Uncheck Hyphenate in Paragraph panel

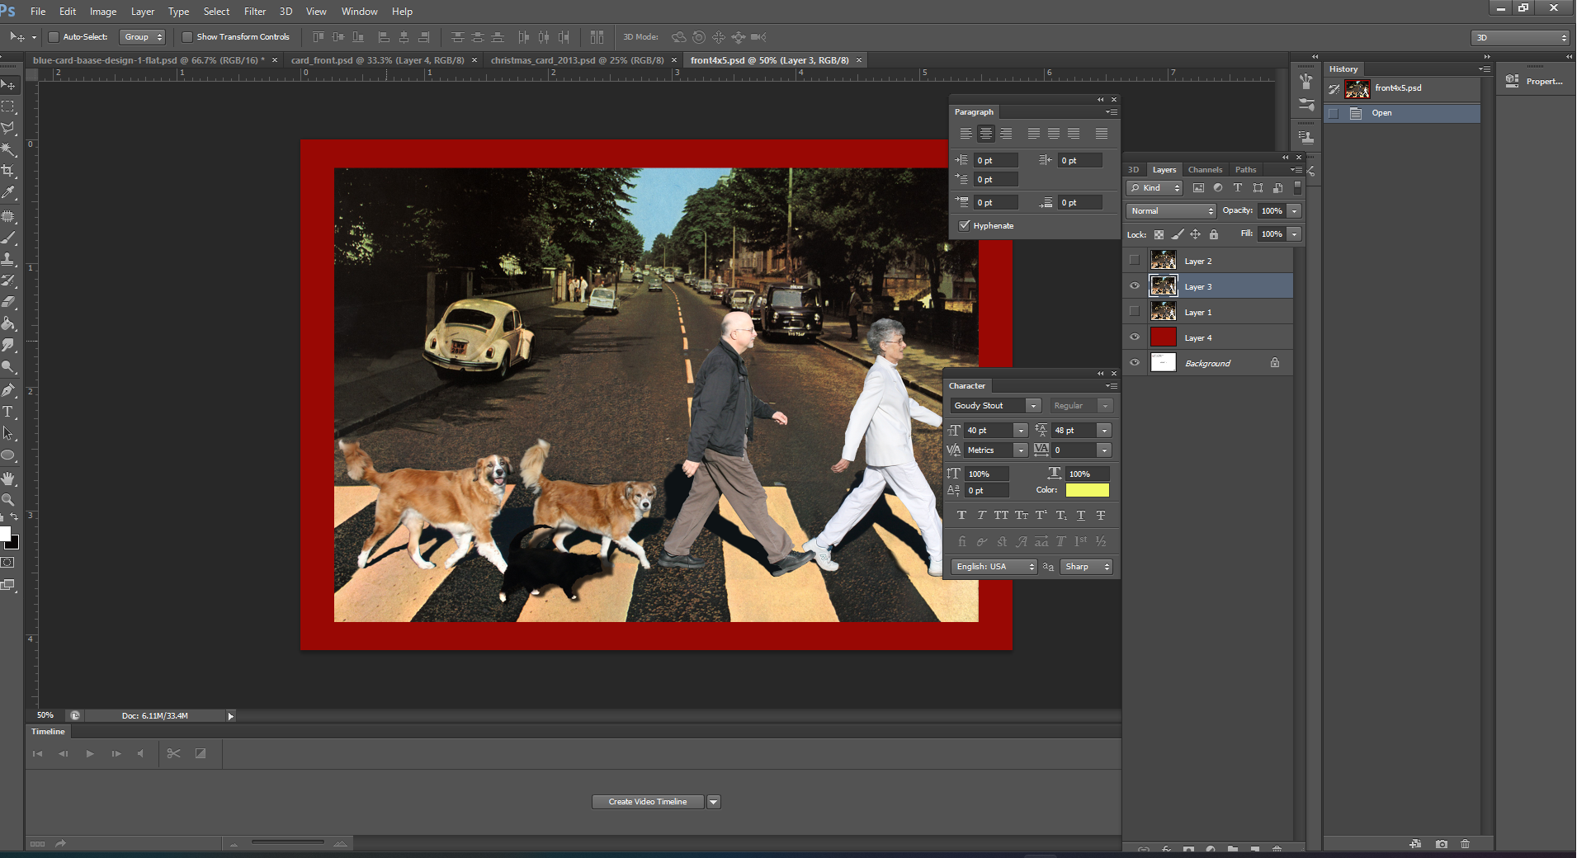pyautogui.click(x=964, y=226)
